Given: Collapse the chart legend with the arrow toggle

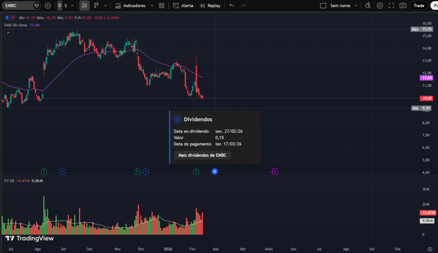Looking at the screenshot, I should click(8, 32).
